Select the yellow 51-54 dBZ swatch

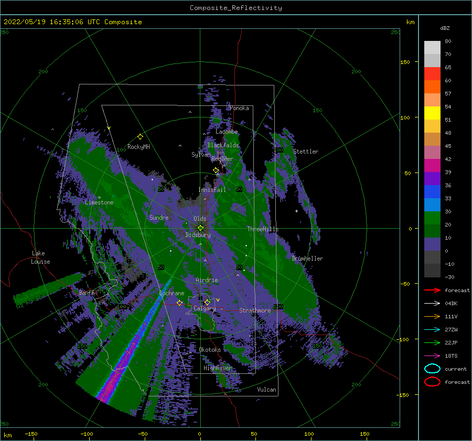tap(432, 113)
